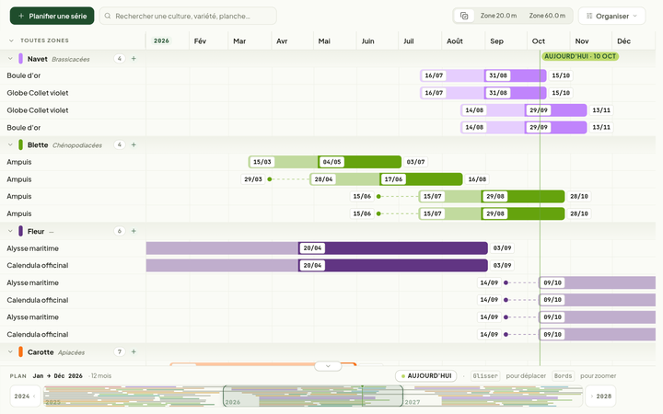The image size is (663, 414).
Task: Click the 15/10 end date of first Boule d'or
Action: [x=561, y=75]
